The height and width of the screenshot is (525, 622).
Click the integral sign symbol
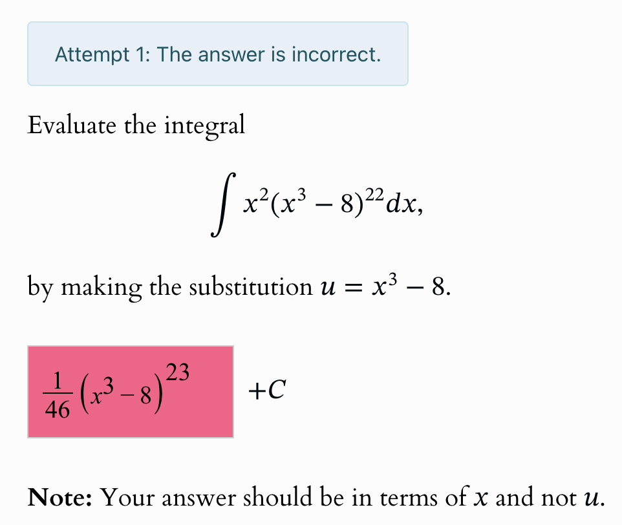pos(223,204)
